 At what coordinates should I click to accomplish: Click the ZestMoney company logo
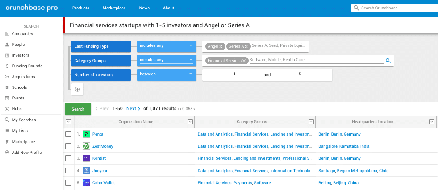coord(86,146)
